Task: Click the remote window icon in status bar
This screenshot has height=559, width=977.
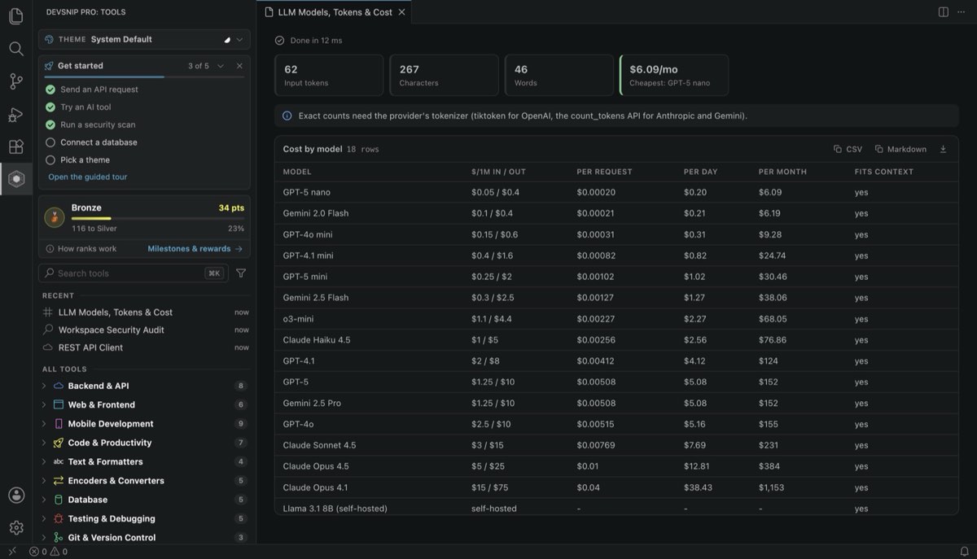Action: pos(11,552)
